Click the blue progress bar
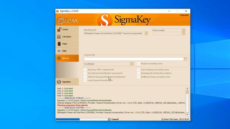230x129 pixels. tap(68, 119)
